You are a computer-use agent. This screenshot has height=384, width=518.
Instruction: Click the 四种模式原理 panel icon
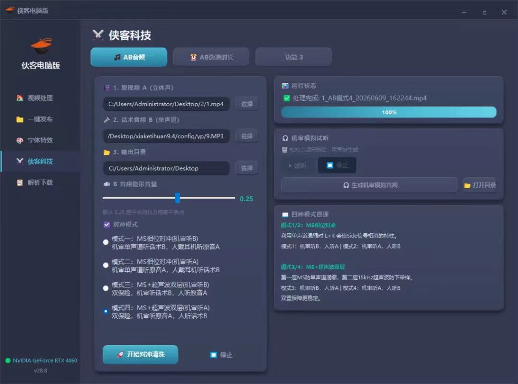(285, 215)
